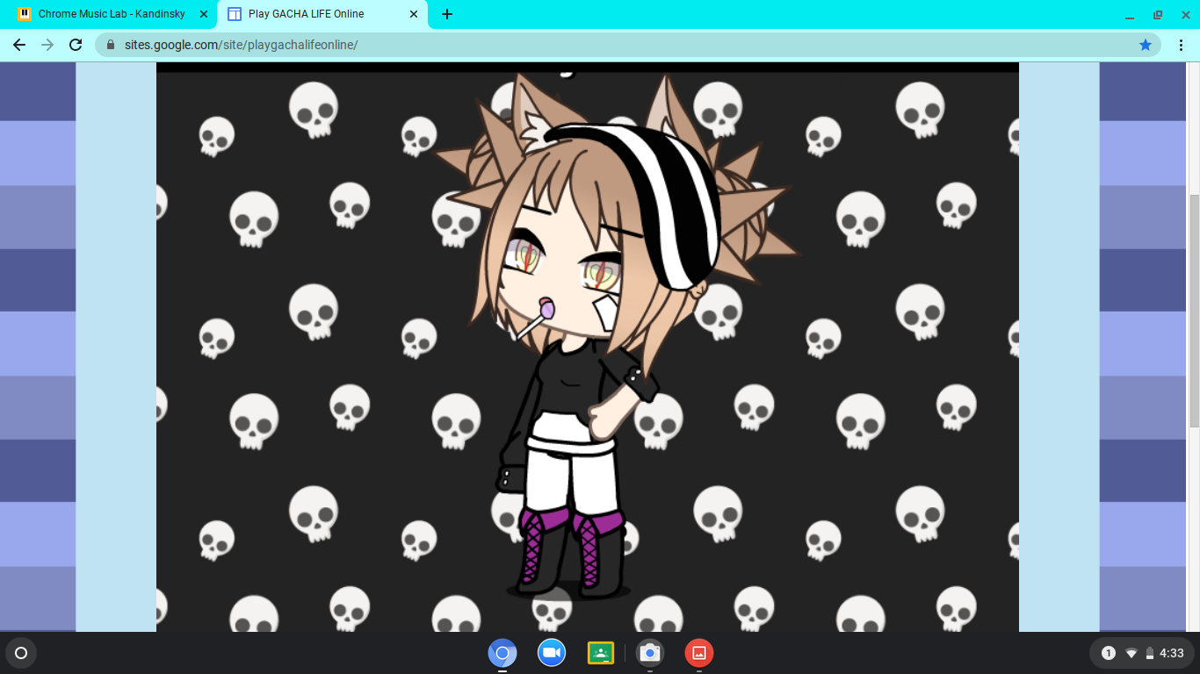Open the Chrome three-dot menu

coord(1182,45)
